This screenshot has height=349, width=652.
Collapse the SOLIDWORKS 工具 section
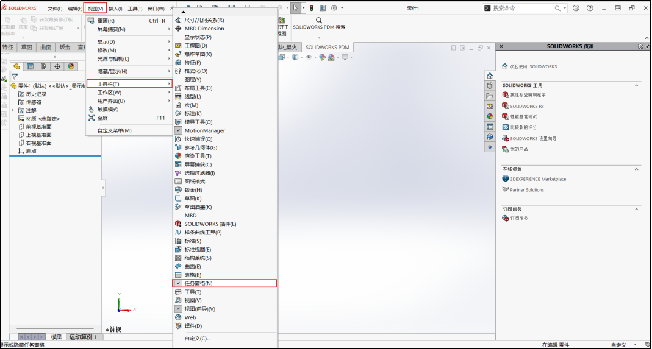(636, 86)
